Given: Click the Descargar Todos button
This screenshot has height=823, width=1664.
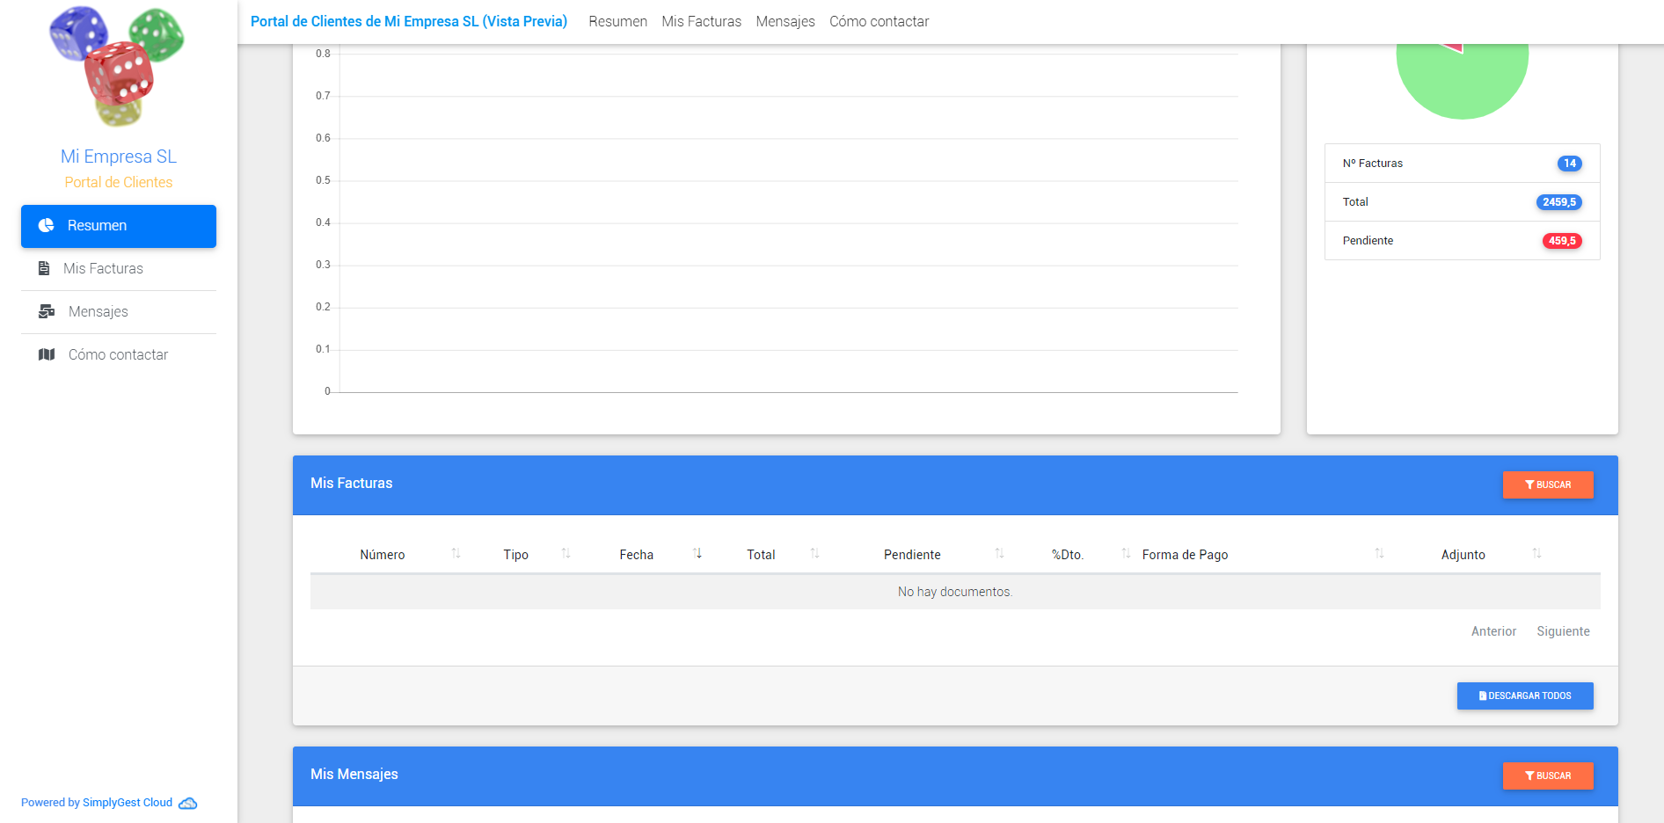Looking at the screenshot, I should [x=1524, y=696].
